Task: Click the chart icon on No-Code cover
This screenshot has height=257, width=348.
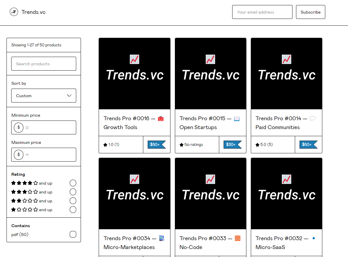Action: (210, 179)
